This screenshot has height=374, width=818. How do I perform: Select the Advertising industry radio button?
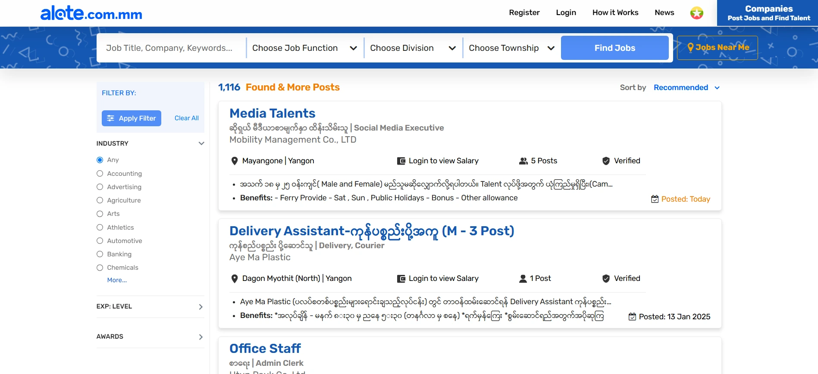tap(100, 187)
